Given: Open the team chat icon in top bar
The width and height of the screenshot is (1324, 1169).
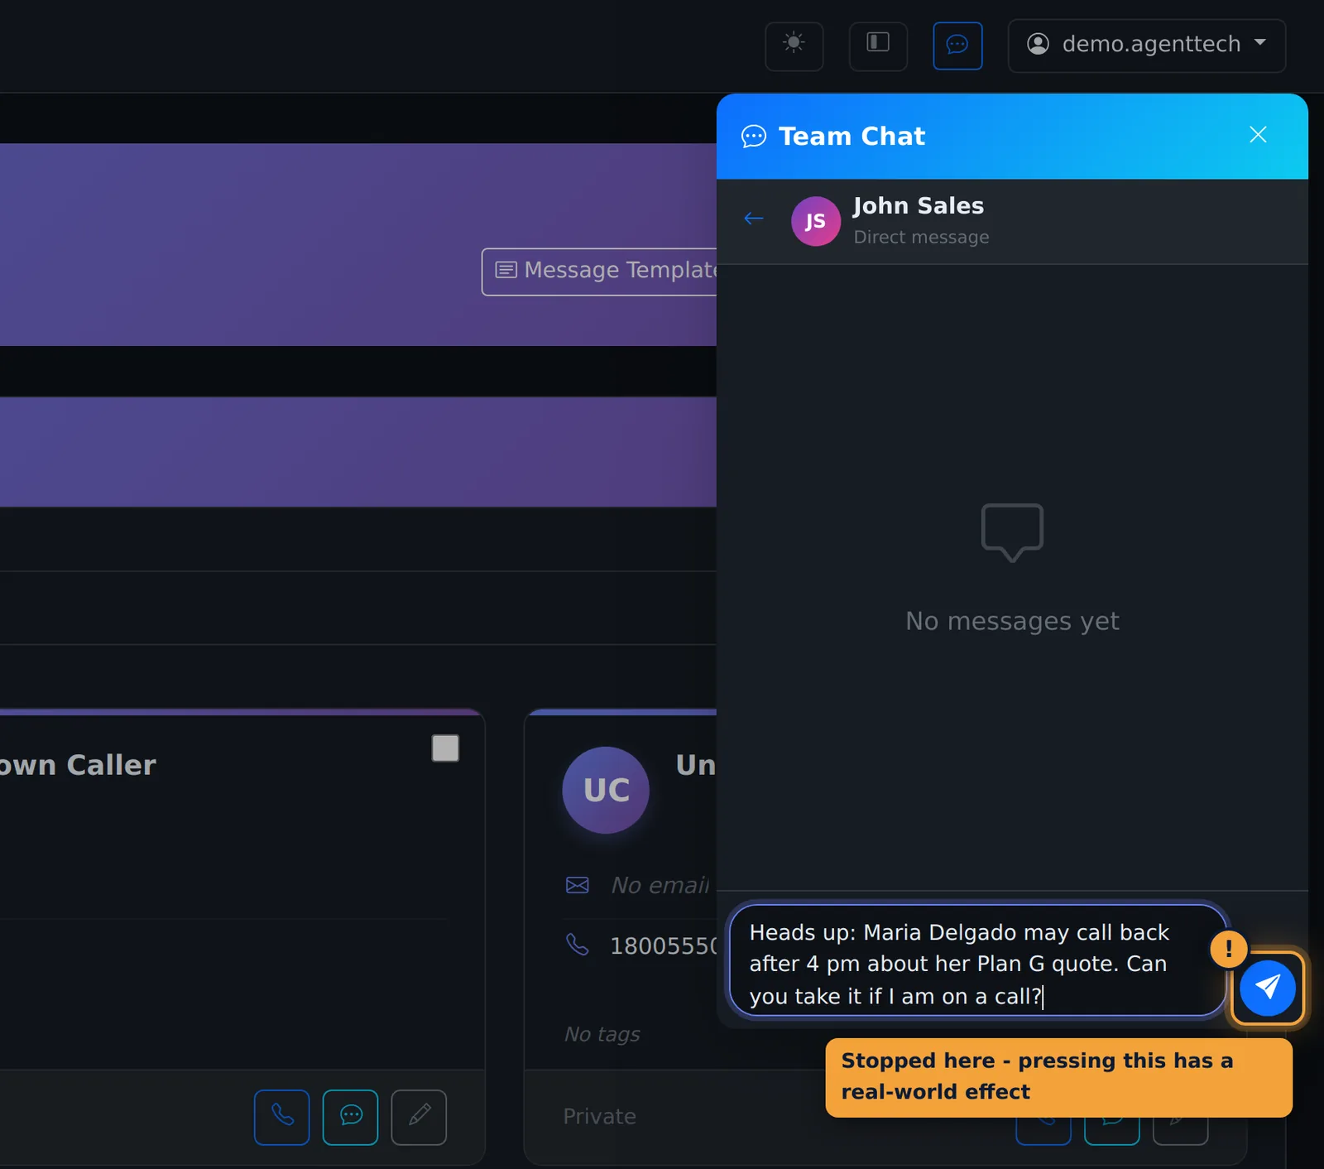Looking at the screenshot, I should coord(957,46).
